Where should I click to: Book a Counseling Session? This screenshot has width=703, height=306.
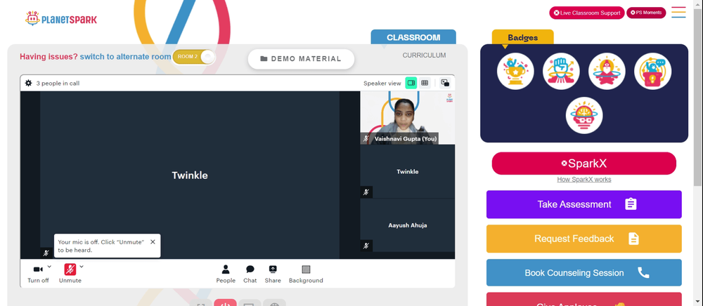coord(583,272)
